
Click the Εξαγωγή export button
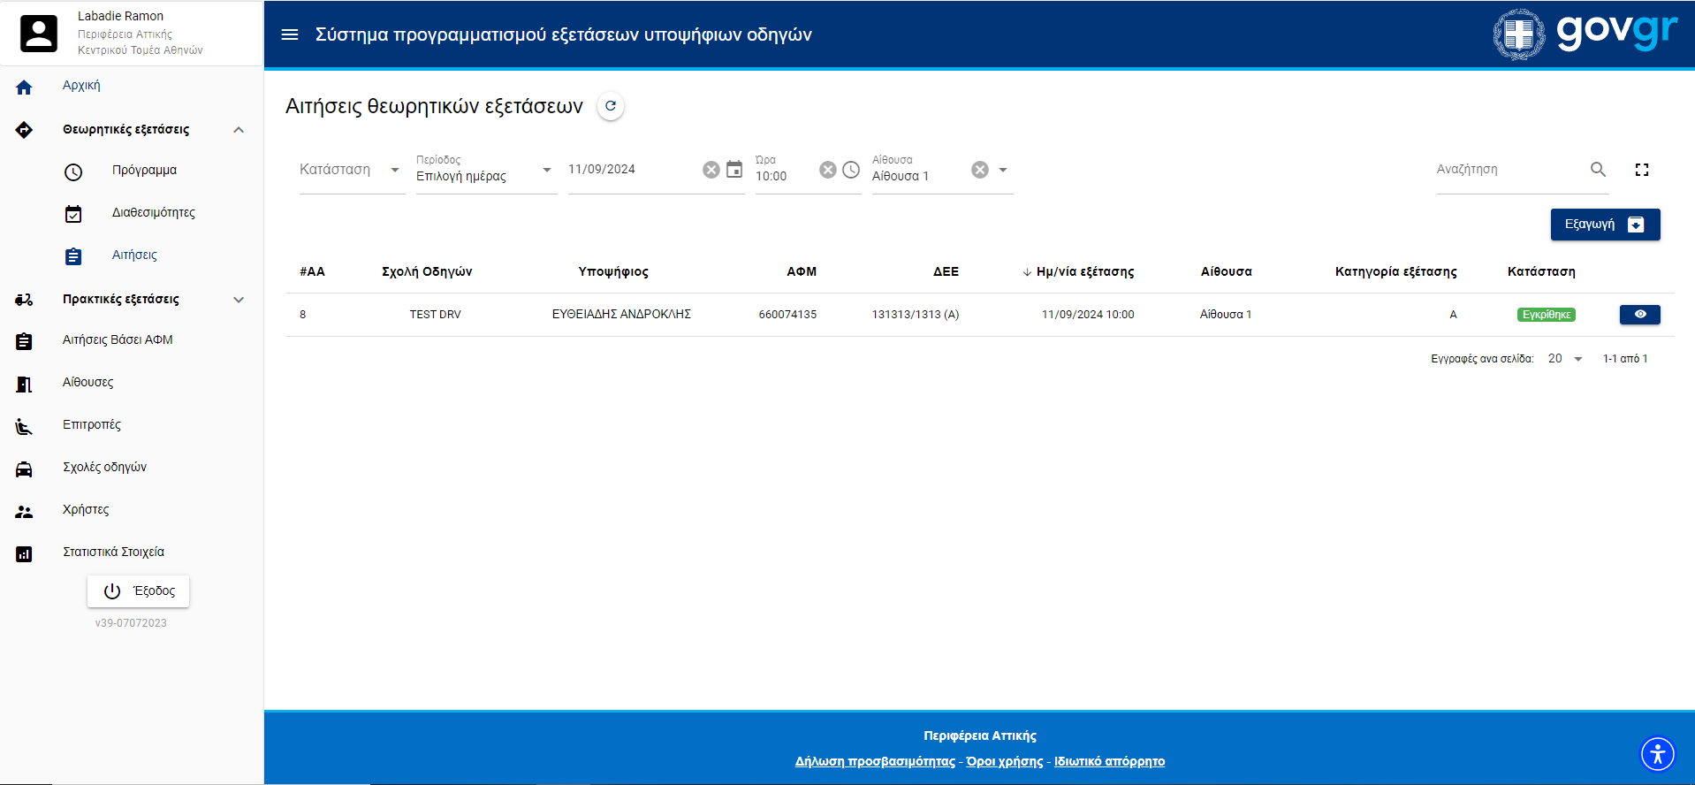tap(1604, 225)
